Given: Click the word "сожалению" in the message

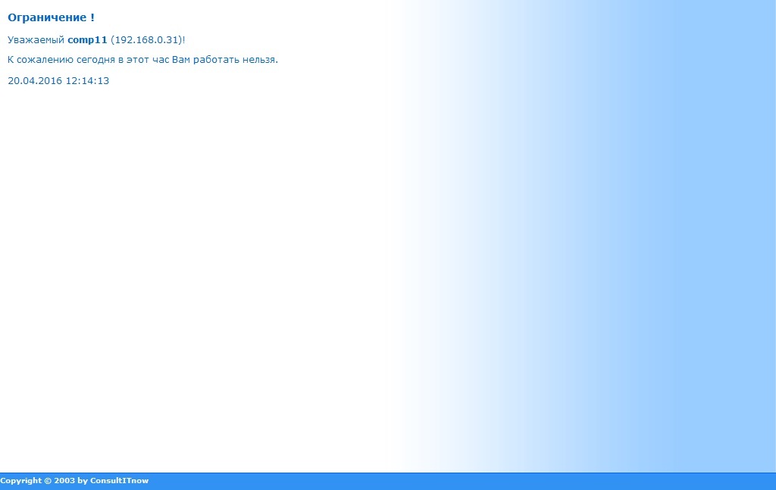Looking at the screenshot, I should (41, 60).
